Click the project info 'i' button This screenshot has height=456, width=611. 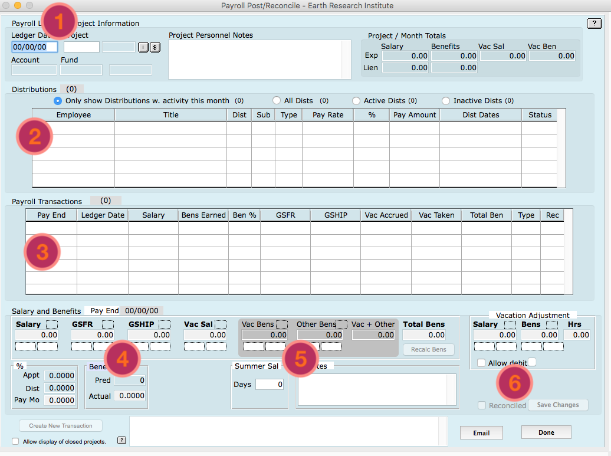143,47
